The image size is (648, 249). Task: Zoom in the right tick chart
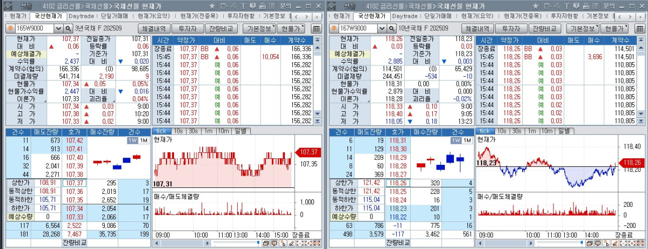(632, 243)
